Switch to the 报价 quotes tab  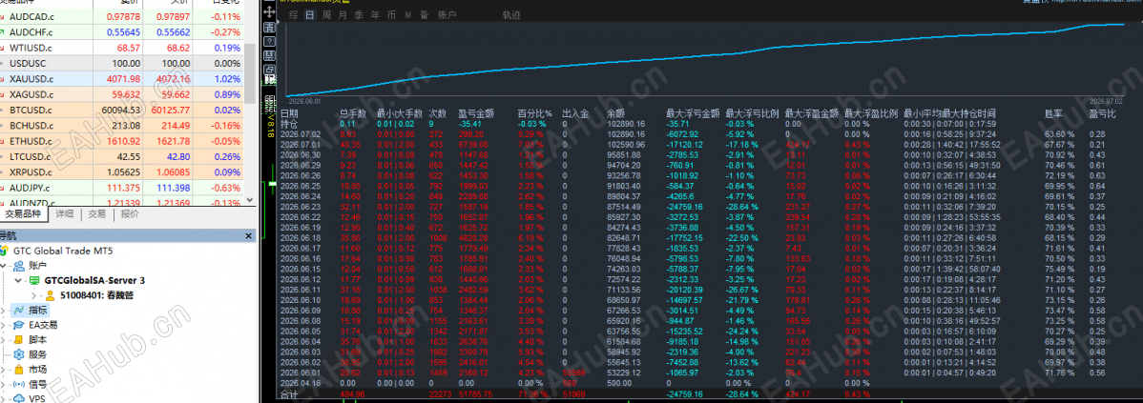pyautogui.click(x=130, y=213)
